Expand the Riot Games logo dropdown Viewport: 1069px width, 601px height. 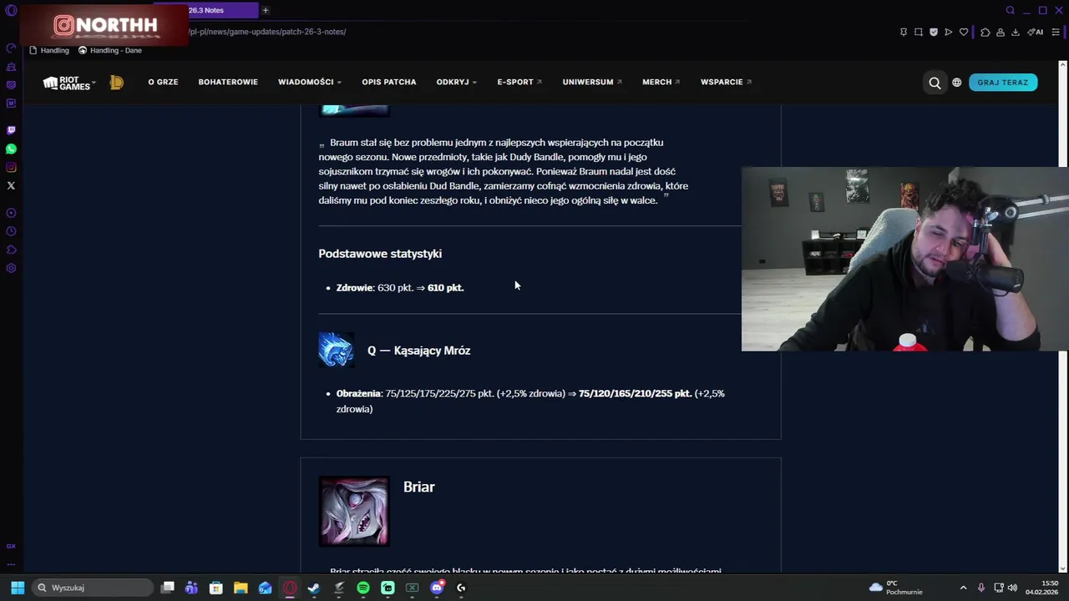[69, 83]
